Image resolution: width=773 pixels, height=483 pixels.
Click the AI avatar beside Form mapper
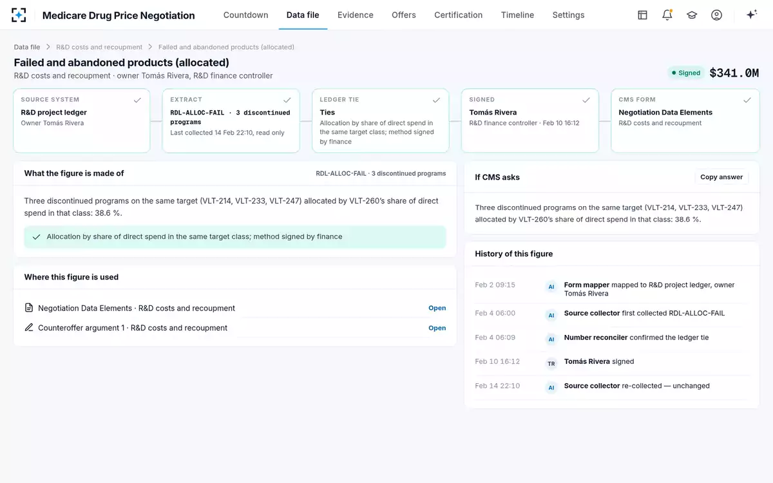[x=551, y=287]
